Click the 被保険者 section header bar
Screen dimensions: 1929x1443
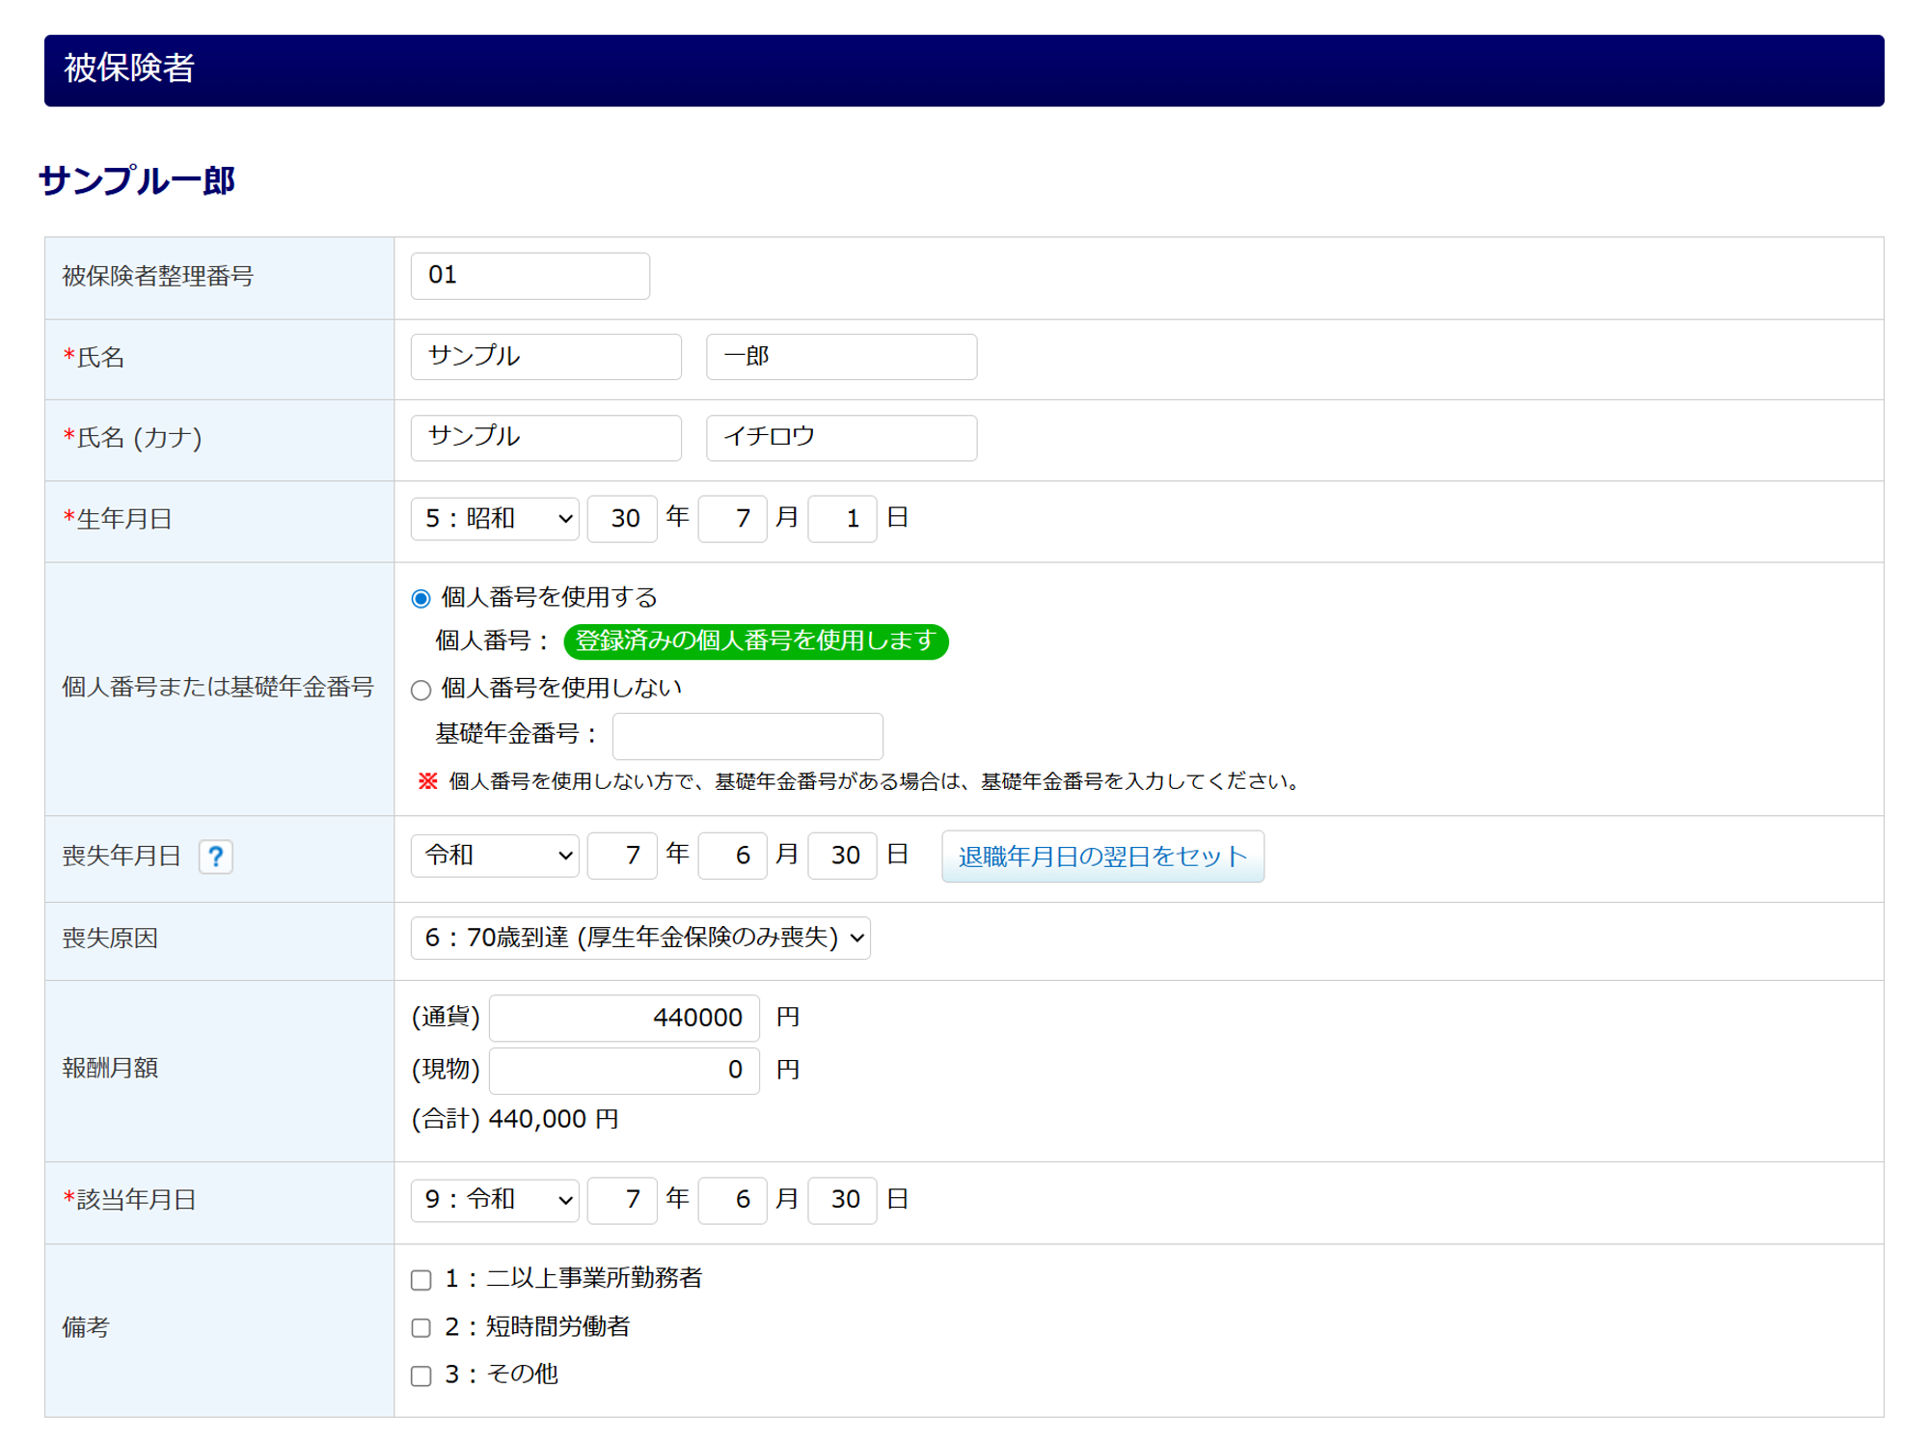tap(964, 70)
